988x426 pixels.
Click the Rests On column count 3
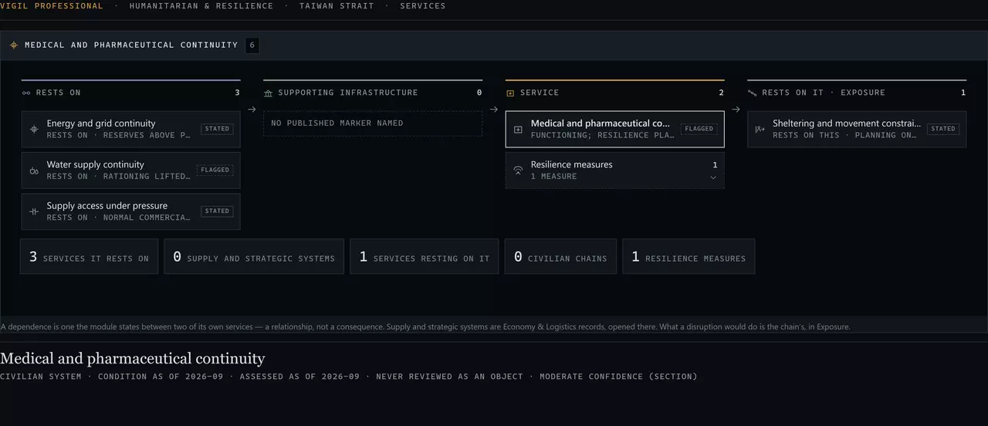237,93
